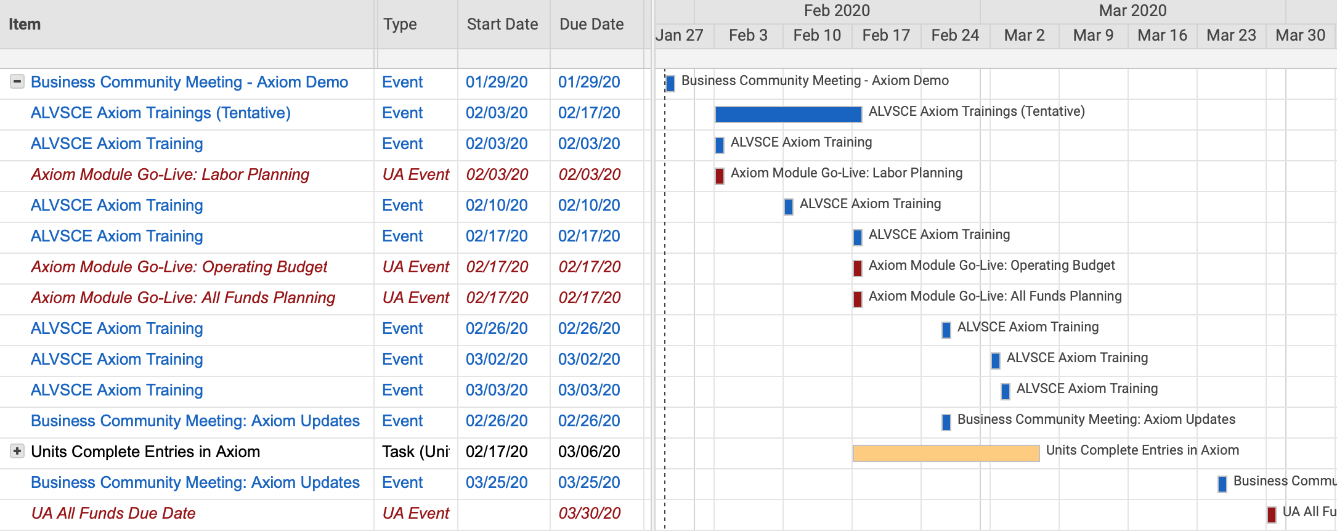Click the blue Gantt marker in the Mar 23 week
Screen dimensions: 1337x531
(1222, 484)
